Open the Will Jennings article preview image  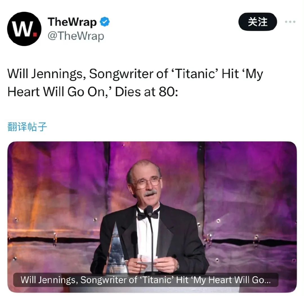(x=152, y=217)
